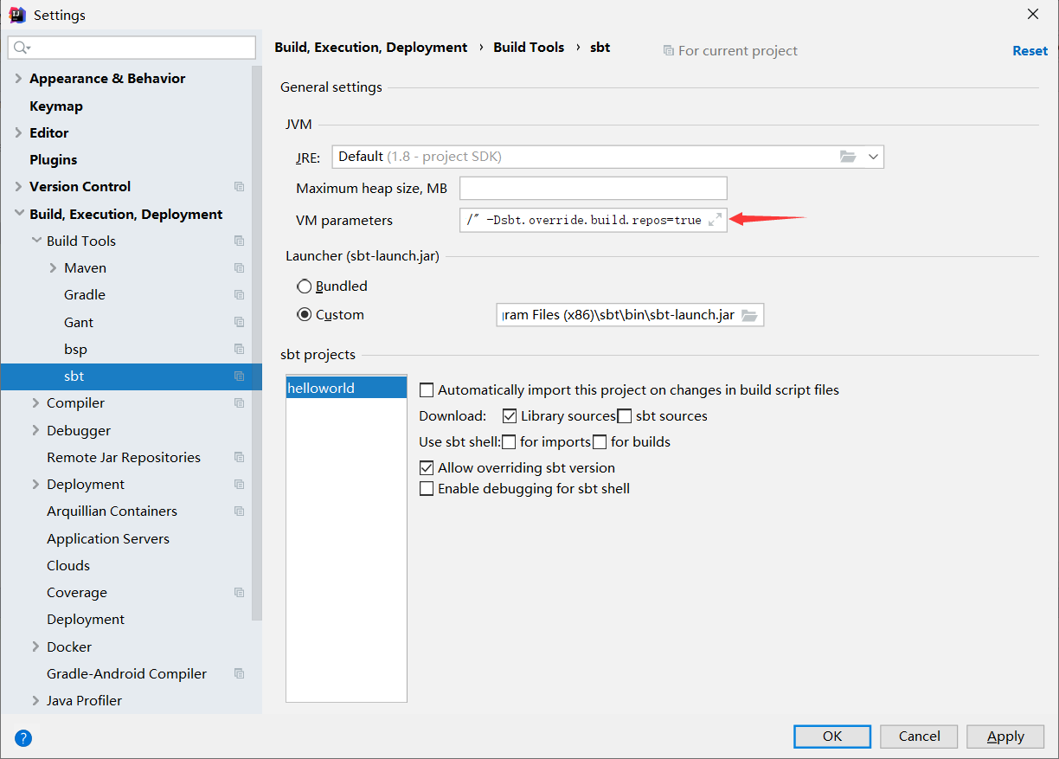
Task: Expand the Version Control section
Action: [18, 187]
